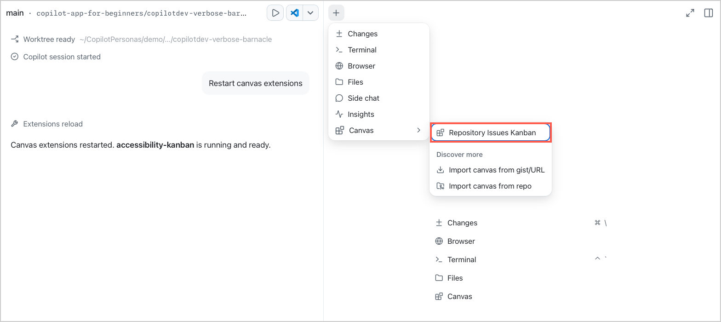Click the Worktree ready status line
The width and height of the screenshot is (721, 322).
tap(141, 39)
